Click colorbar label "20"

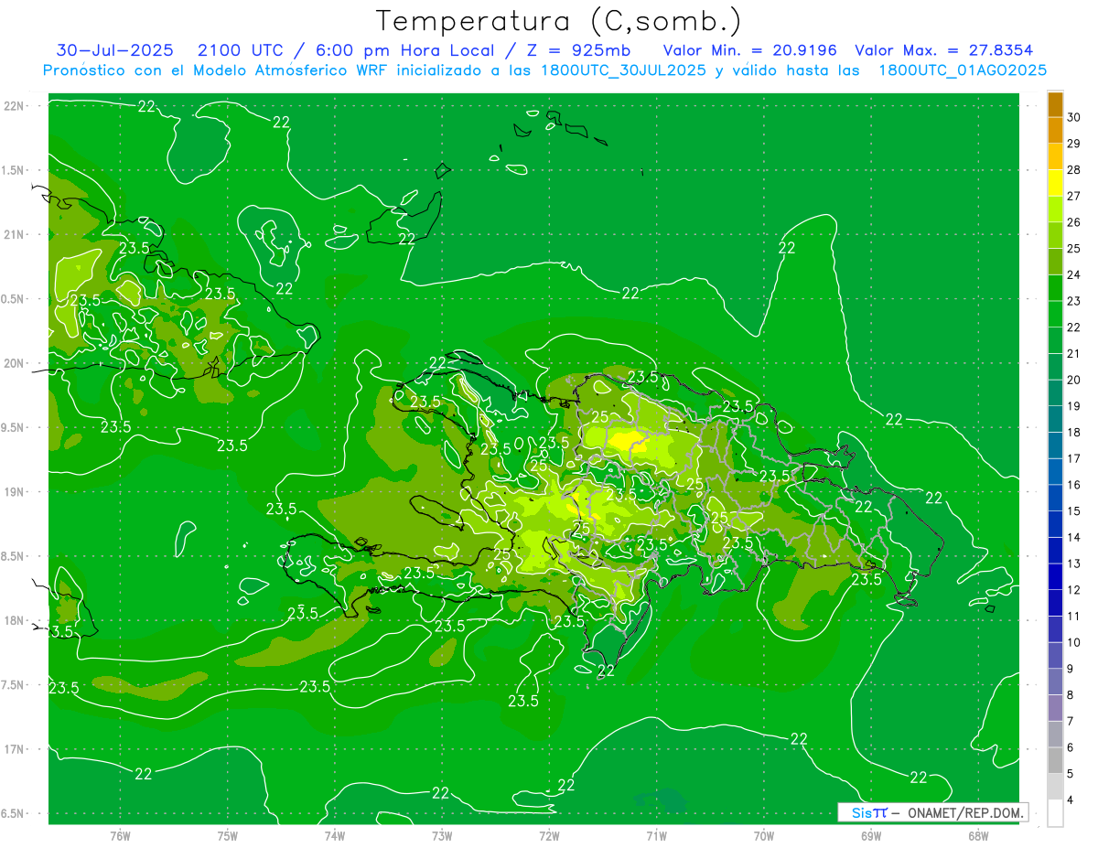1074,380
